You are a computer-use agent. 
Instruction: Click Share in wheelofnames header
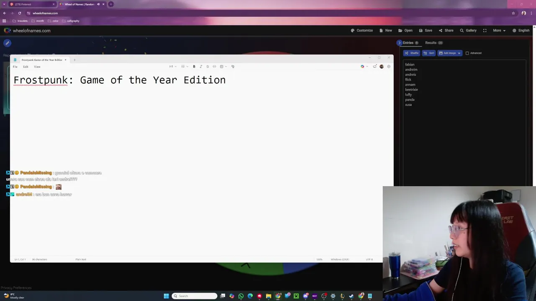click(x=446, y=31)
